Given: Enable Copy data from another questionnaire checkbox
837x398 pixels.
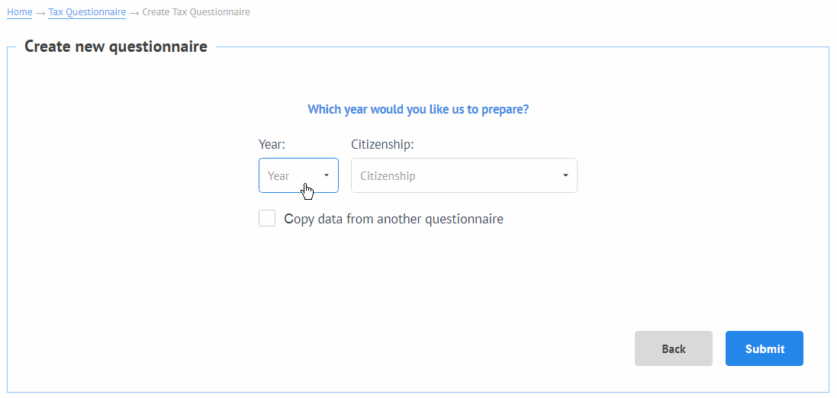Looking at the screenshot, I should tap(267, 219).
